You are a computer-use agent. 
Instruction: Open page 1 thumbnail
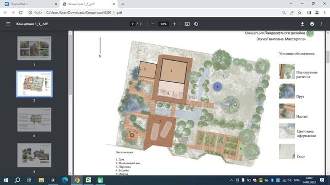[34, 48]
